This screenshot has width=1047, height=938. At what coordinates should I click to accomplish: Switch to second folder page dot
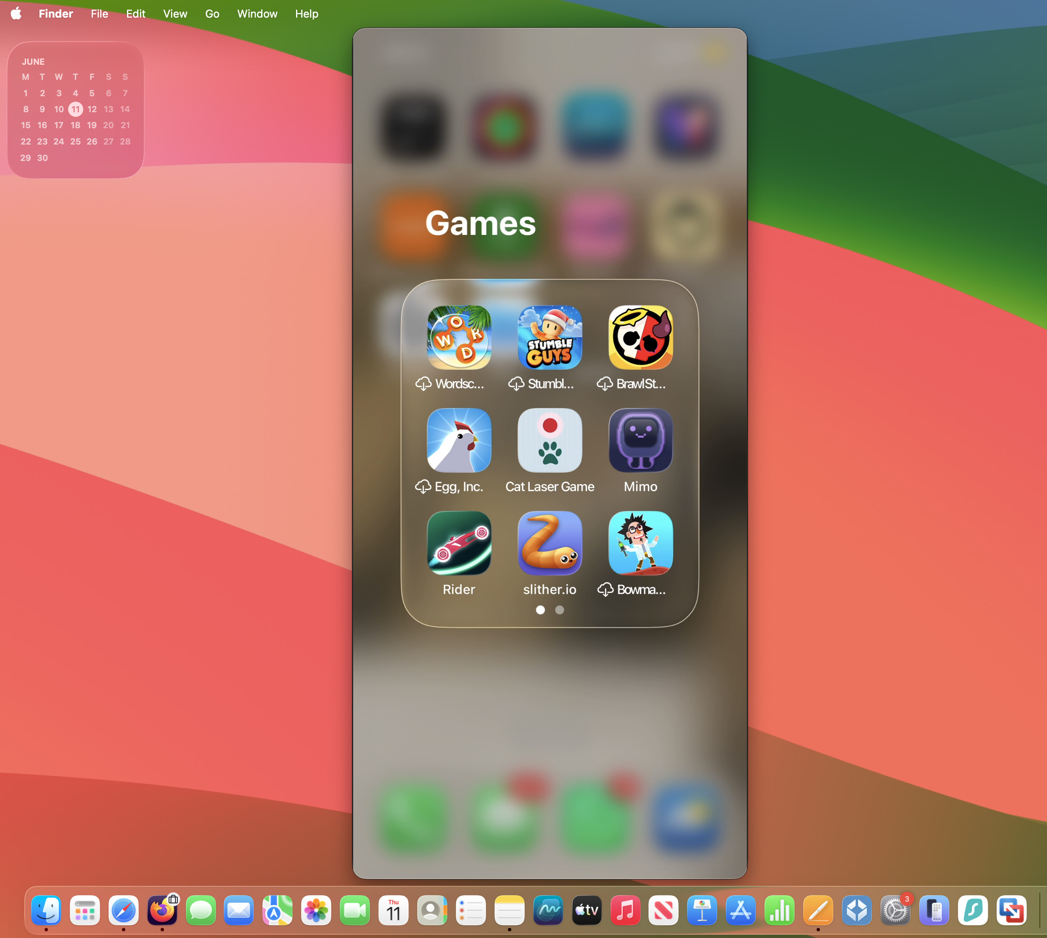tap(560, 610)
